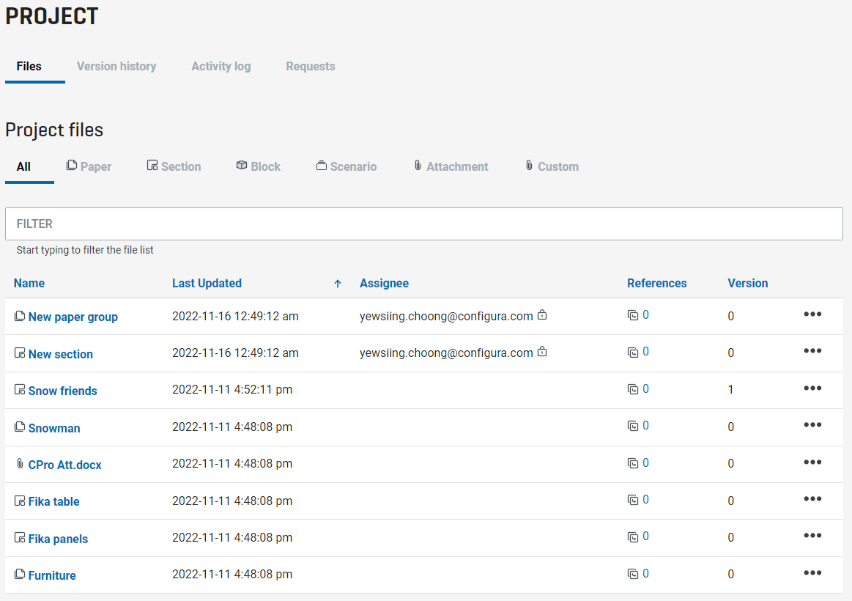Open more options for Fika table
This screenshot has width=852, height=601.
click(812, 499)
